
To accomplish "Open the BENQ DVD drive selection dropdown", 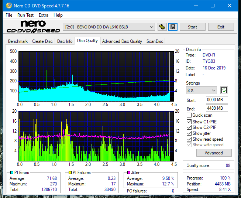I will point(109,27).
